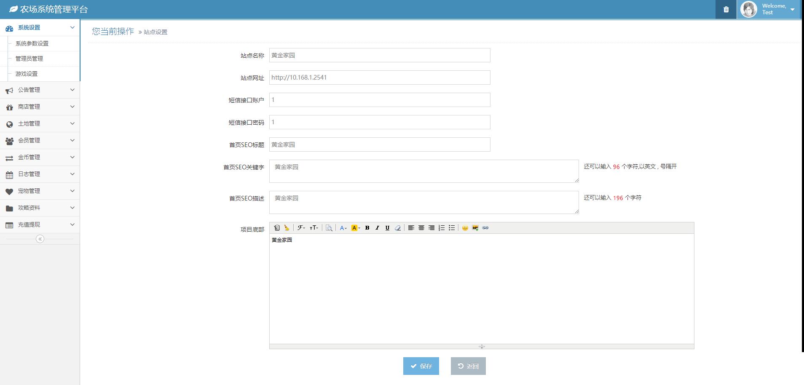Open the emoticon smiley picker
804x385 pixels.
[x=465, y=228]
